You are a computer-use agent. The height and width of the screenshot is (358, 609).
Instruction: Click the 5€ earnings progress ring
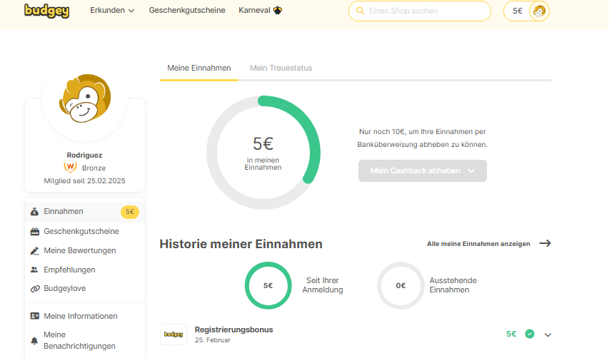click(263, 153)
